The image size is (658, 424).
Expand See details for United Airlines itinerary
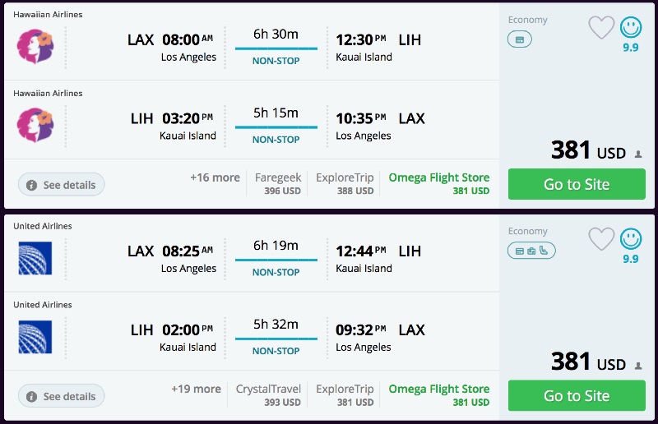point(62,396)
